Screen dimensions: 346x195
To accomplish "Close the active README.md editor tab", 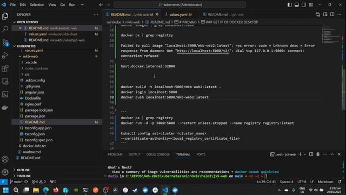I will coord(157,15).
